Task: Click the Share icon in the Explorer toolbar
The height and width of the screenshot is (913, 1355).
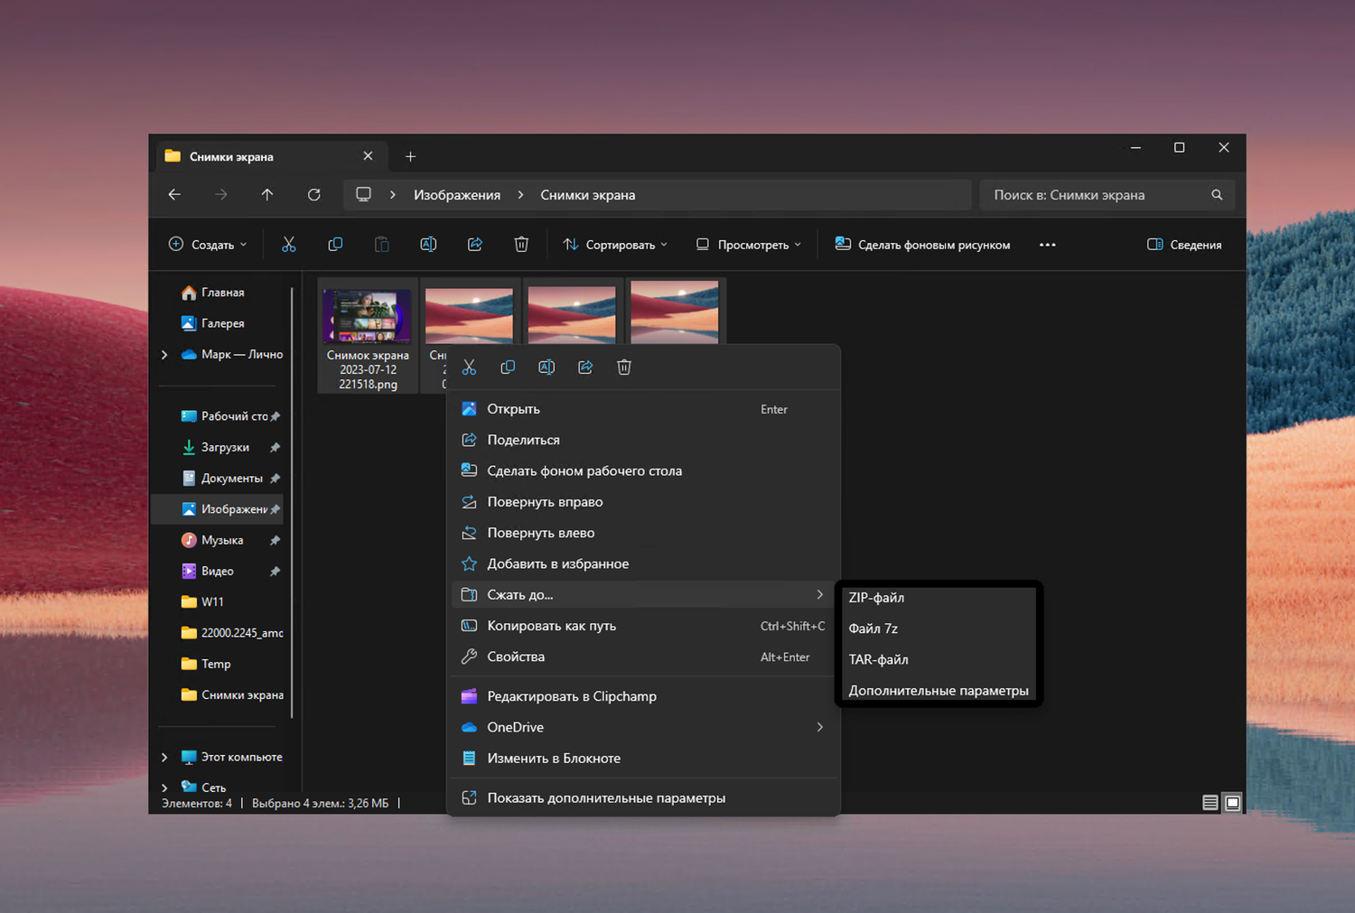Action: click(475, 245)
